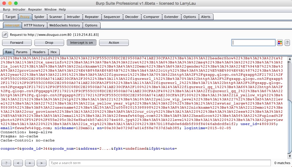Switch to the Repeater tool tab

pos(92,17)
